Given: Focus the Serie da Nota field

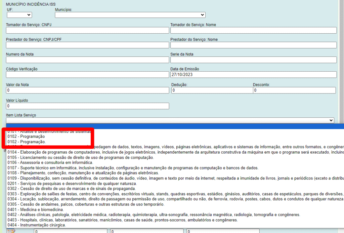Looking at the screenshot, I should 253,60.
